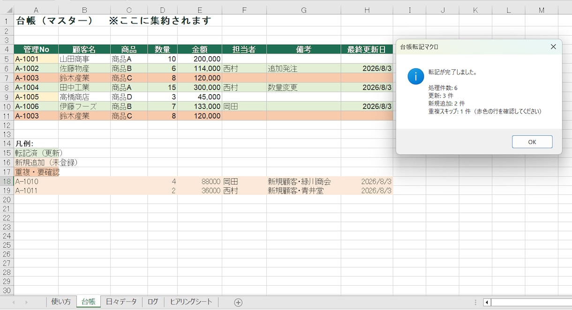Select the 台帳 sheet tab
The image size is (572, 310).
click(x=88, y=302)
